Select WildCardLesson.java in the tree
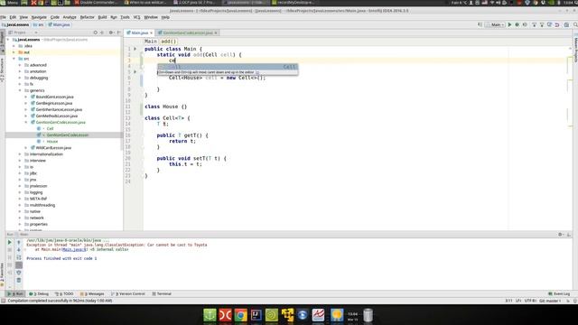Image resolution: width=578 pixels, height=325 pixels. click(53, 147)
